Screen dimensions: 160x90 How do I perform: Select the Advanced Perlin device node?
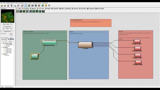49,42
